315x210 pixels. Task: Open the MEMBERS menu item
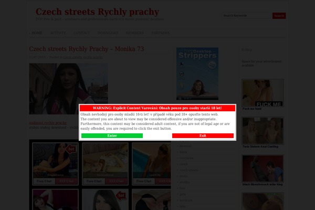tap(134, 33)
